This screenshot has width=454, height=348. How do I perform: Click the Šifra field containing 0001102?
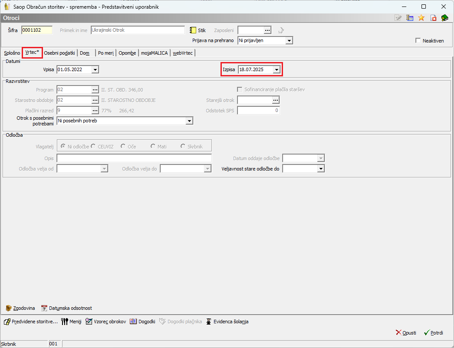37,30
